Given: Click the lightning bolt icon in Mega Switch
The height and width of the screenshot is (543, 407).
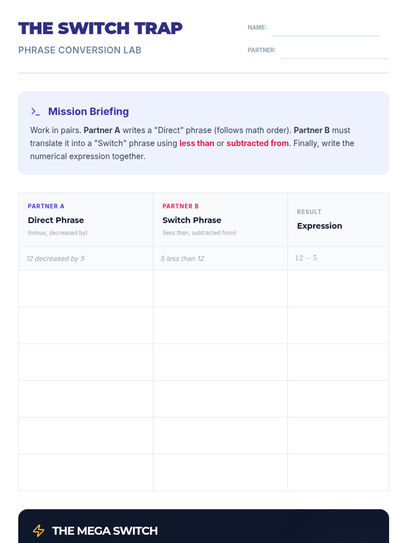Looking at the screenshot, I should click(39, 530).
